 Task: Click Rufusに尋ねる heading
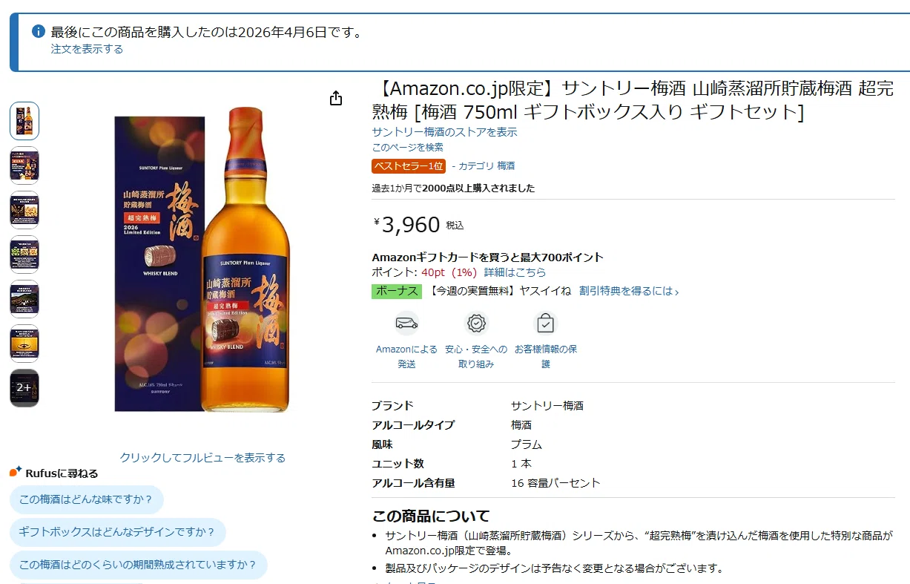click(62, 473)
